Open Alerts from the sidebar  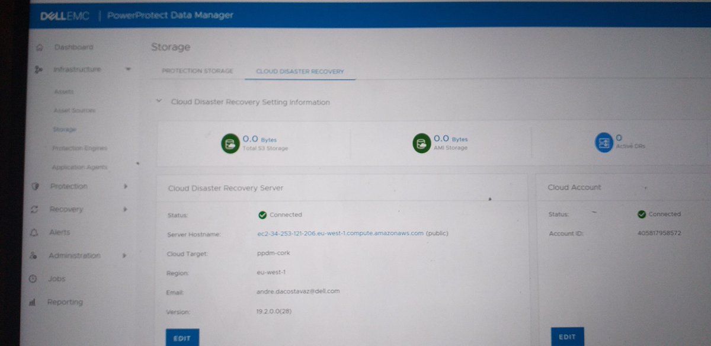coord(59,232)
